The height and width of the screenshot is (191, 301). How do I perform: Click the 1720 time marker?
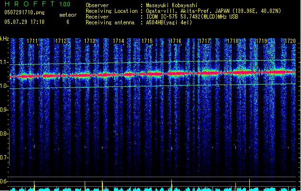(x=290, y=41)
